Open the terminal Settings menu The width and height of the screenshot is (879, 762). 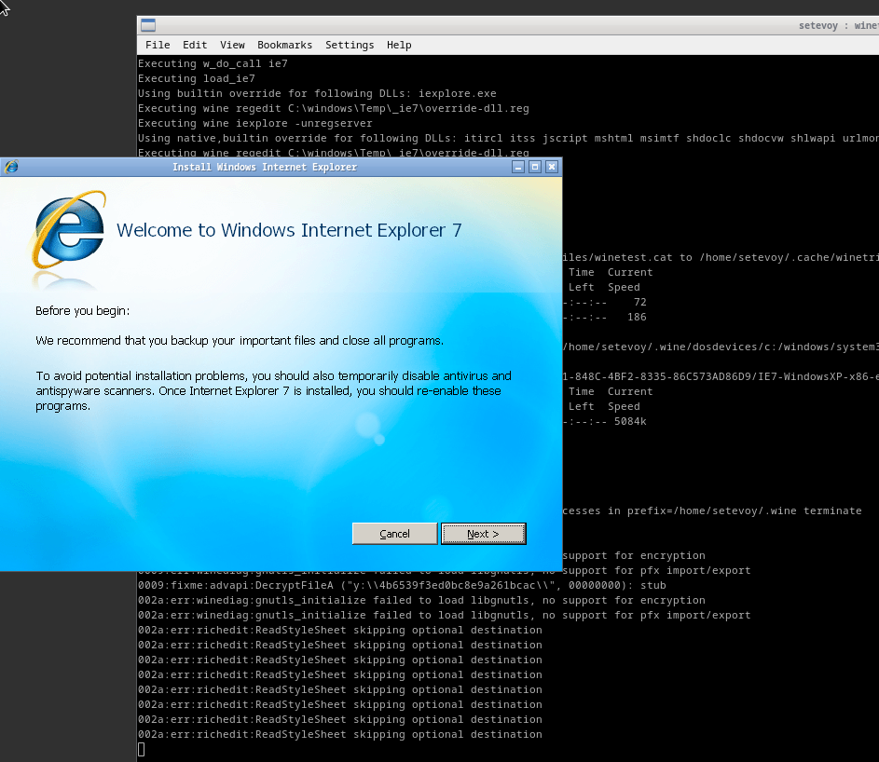click(x=350, y=45)
